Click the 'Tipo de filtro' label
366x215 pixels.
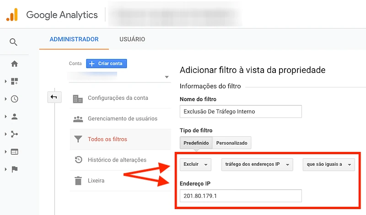coord(196,130)
